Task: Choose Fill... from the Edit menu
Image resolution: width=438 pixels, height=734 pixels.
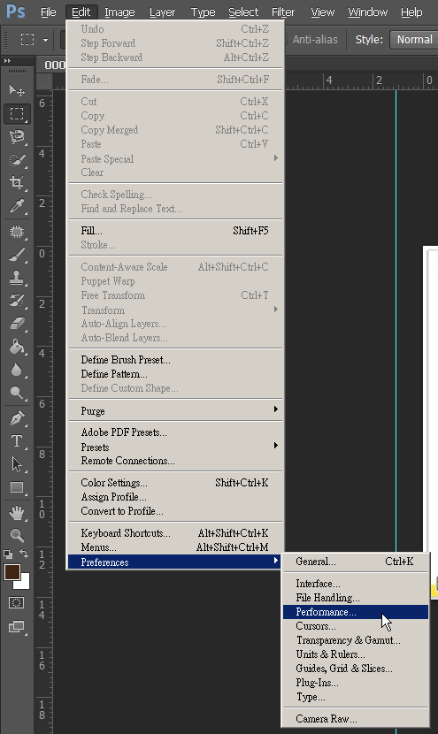Action: click(x=176, y=230)
